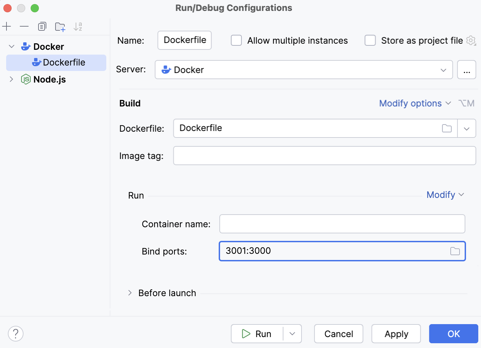Expand the Before launch section
Screen dimensions: 481x348
point(130,293)
